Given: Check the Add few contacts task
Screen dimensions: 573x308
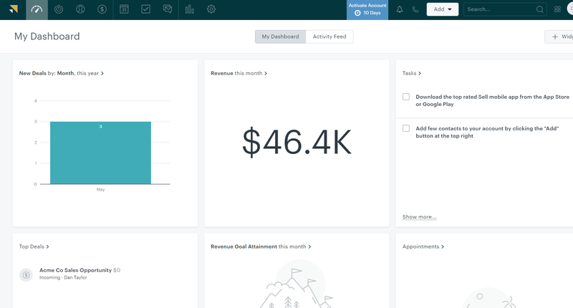Looking at the screenshot, I should click(406, 128).
